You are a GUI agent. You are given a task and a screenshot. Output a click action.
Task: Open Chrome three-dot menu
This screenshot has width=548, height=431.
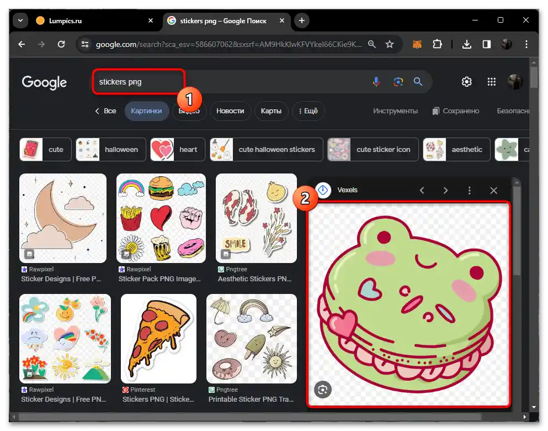[x=526, y=44]
